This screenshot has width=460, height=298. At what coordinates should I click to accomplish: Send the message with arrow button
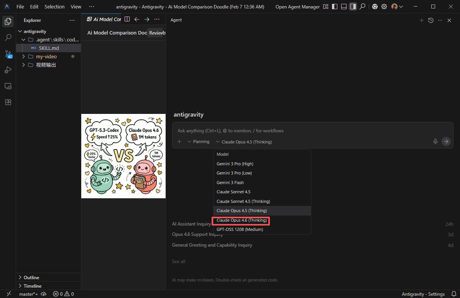446,142
